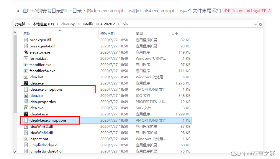This screenshot has width=280, height=159.
Task: Click the format.bat batch file icon
Action: pos(26,59)
